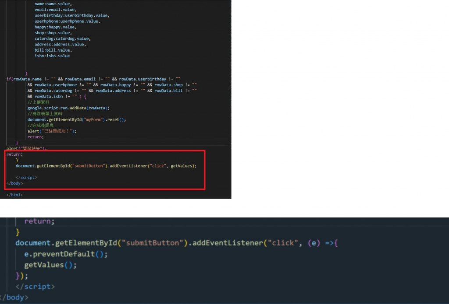
Task: Click the line "shop:shop.value,"
Action: click(x=53, y=33)
